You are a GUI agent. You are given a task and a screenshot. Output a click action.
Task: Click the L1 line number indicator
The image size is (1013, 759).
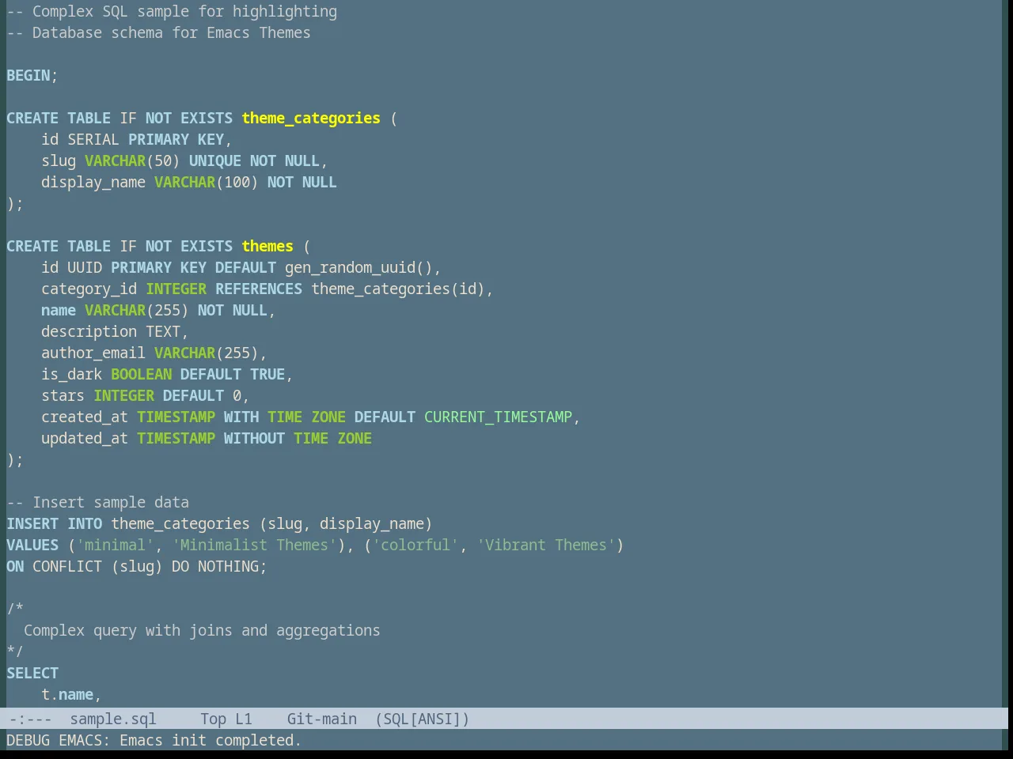(x=244, y=719)
